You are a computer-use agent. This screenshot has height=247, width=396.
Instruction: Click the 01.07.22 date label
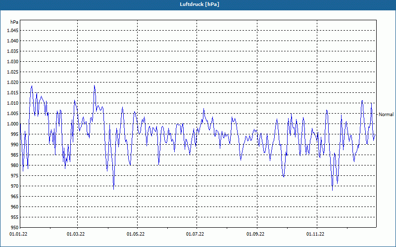[195, 234]
